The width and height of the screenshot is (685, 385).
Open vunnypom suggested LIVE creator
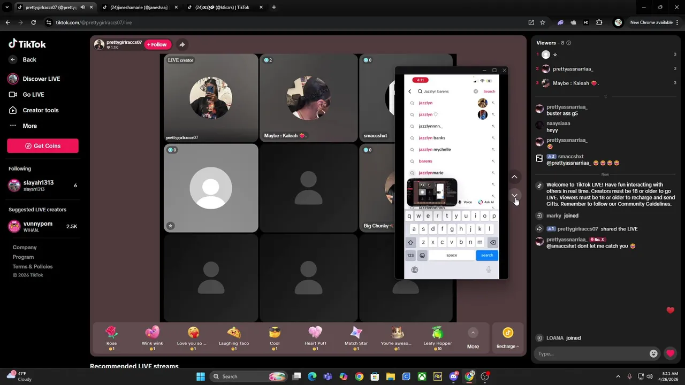[43, 227]
